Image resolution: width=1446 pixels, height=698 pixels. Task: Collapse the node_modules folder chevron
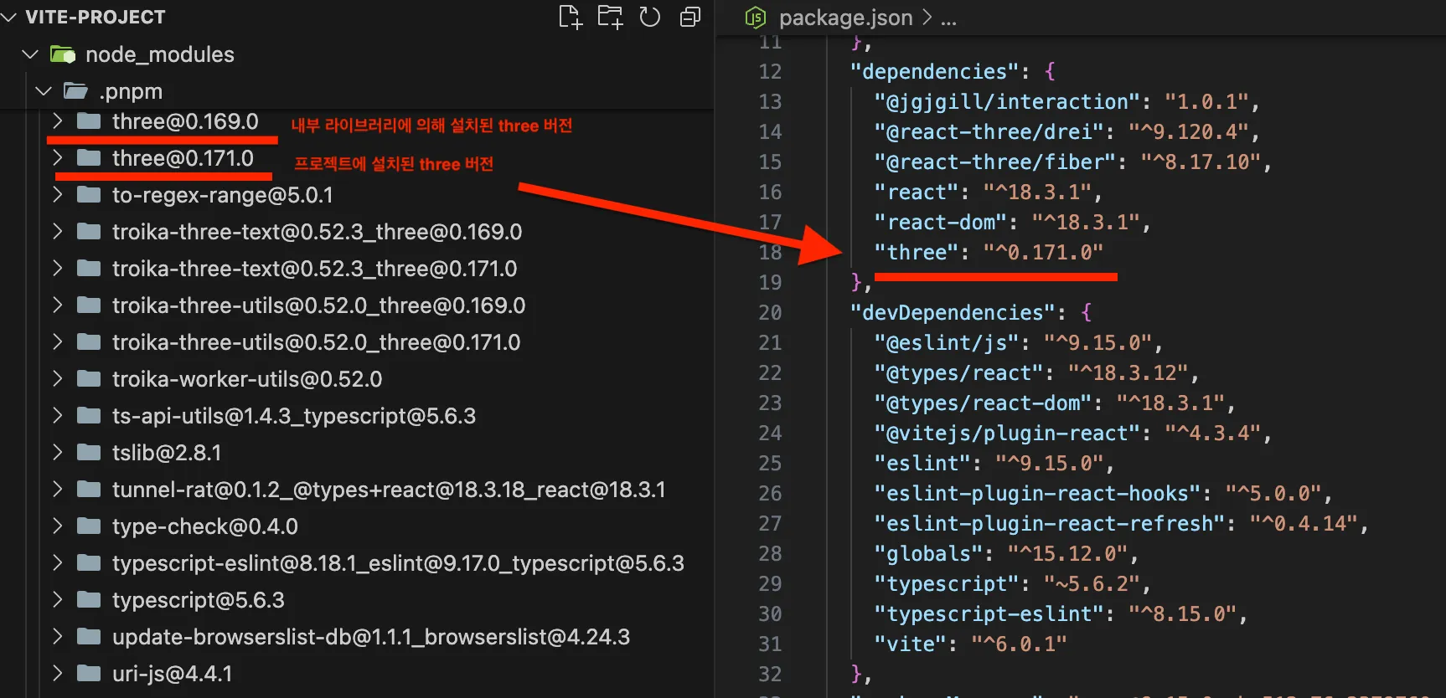[x=31, y=55]
